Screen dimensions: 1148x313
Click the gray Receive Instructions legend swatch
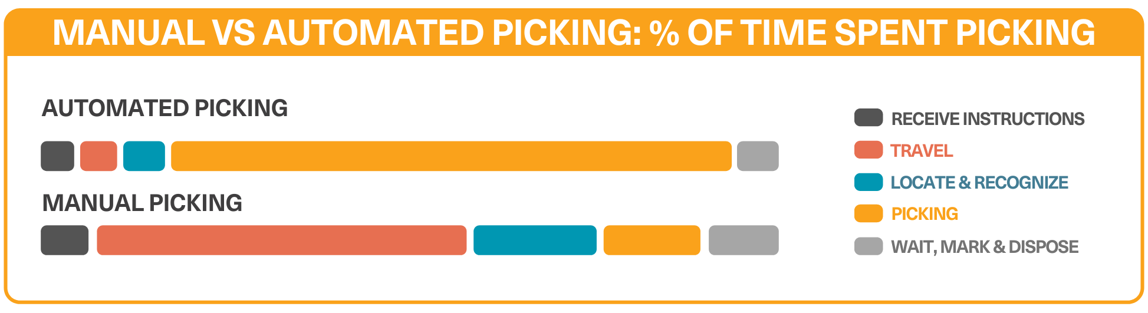(868, 118)
